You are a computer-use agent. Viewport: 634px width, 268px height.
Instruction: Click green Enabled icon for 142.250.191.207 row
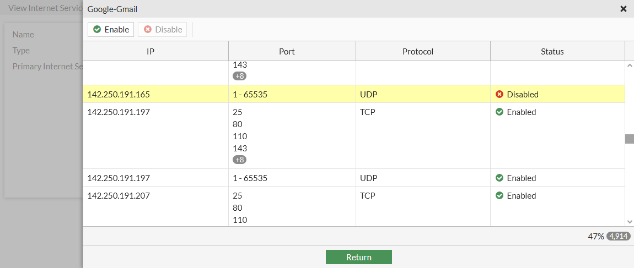(x=499, y=195)
